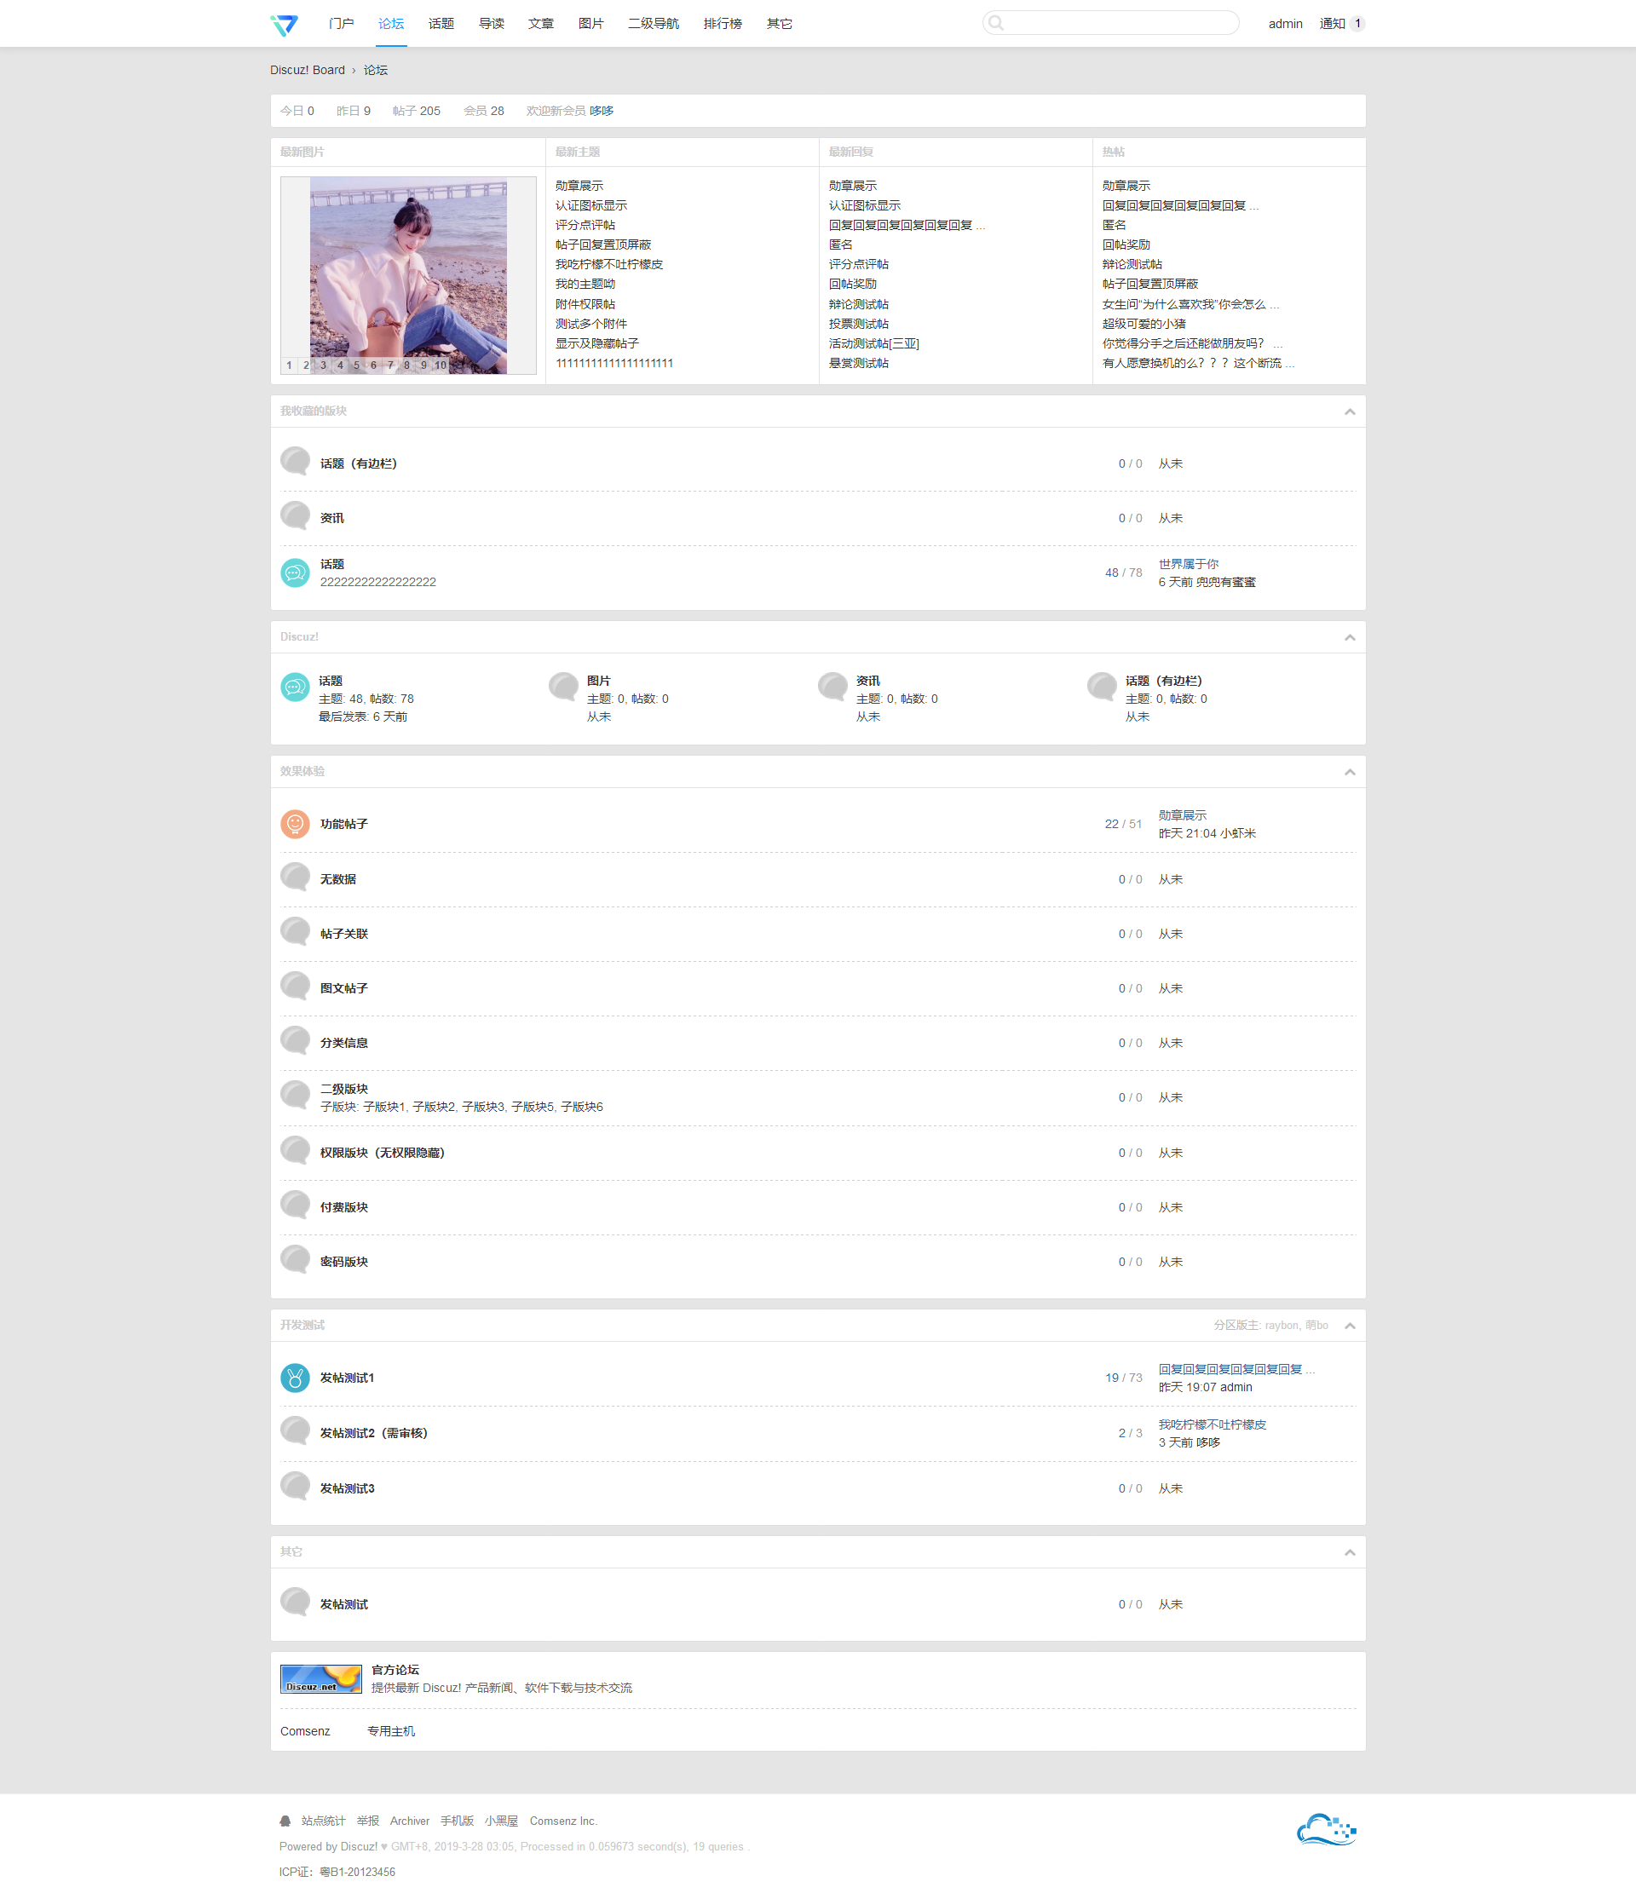Open the moderator raybon link
This screenshot has width=1636, height=1899.
point(1282,1326)
